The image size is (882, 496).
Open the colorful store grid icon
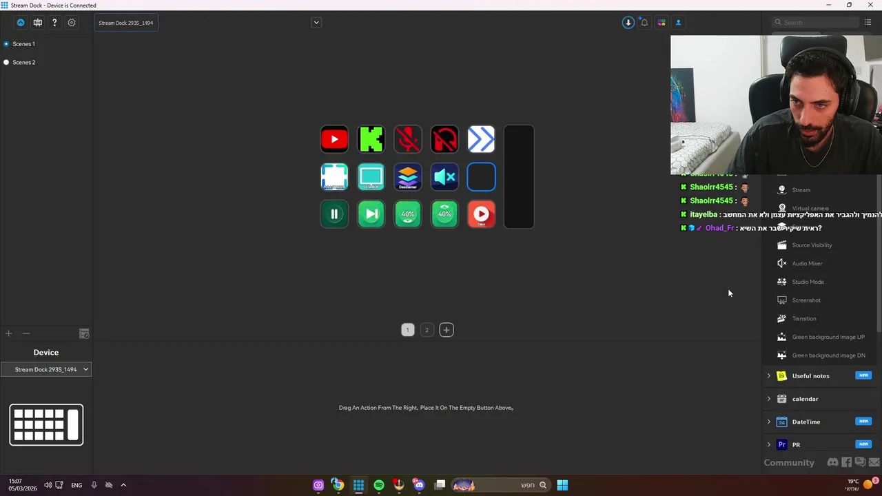(661, 23)
